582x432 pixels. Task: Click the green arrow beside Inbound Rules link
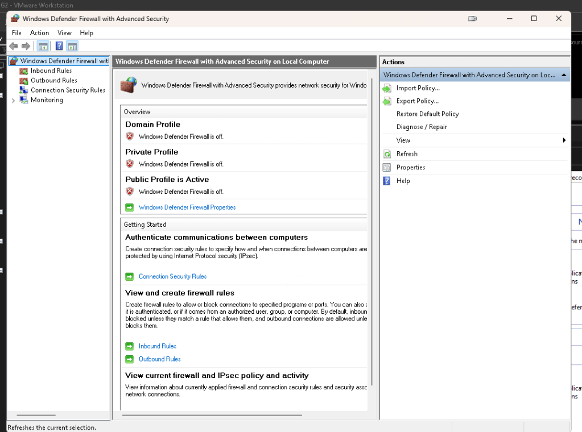click(130, 346)
